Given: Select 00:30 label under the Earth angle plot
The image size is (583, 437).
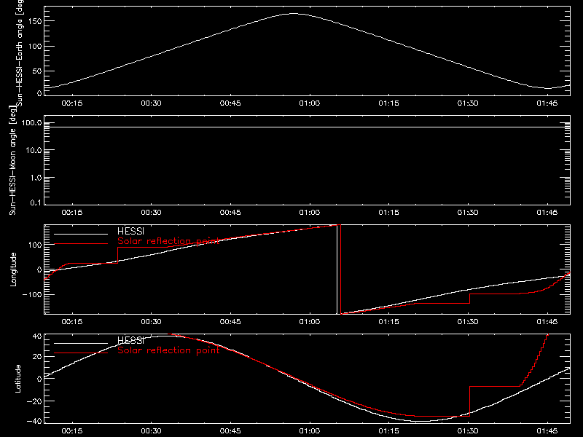Looking at the screenshot, I should tap(151, 103).
